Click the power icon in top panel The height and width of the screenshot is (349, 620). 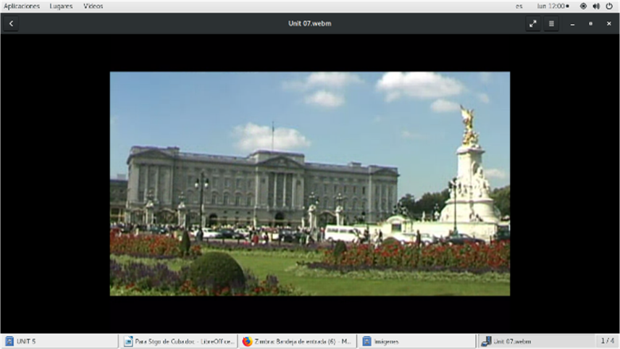coord(609,6)
